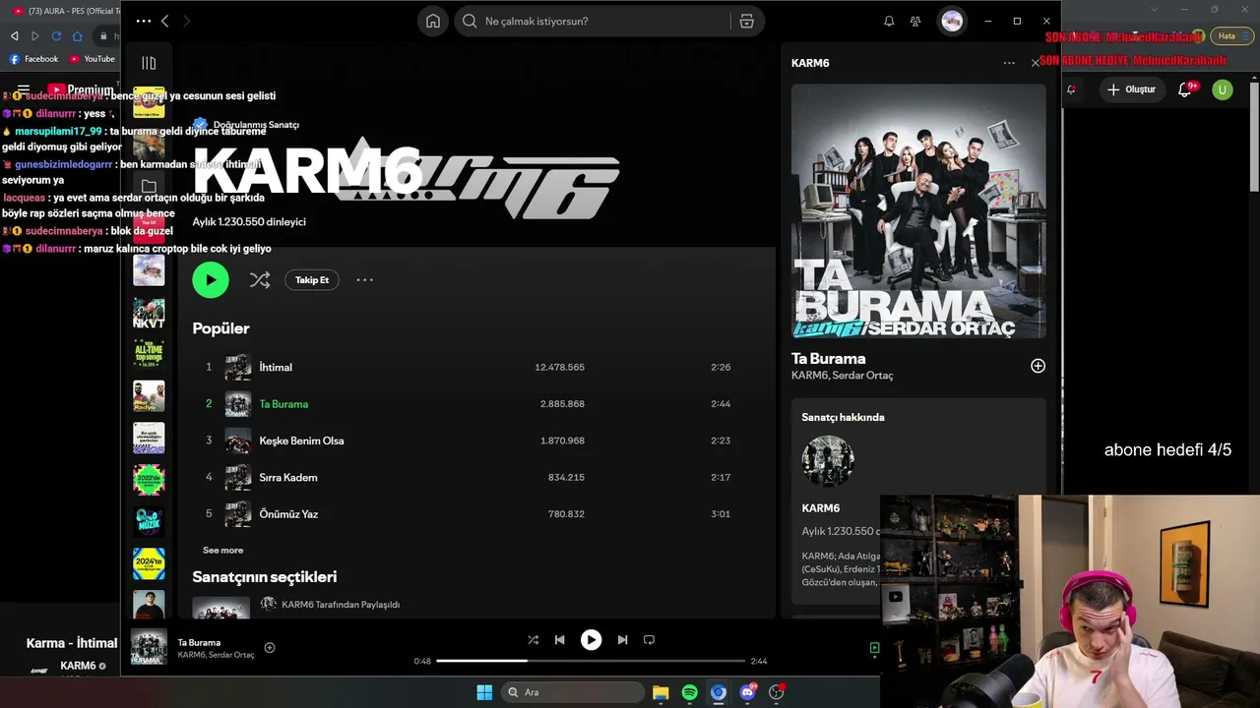Open the Friend Activity icon

click(x=915, y=21)
